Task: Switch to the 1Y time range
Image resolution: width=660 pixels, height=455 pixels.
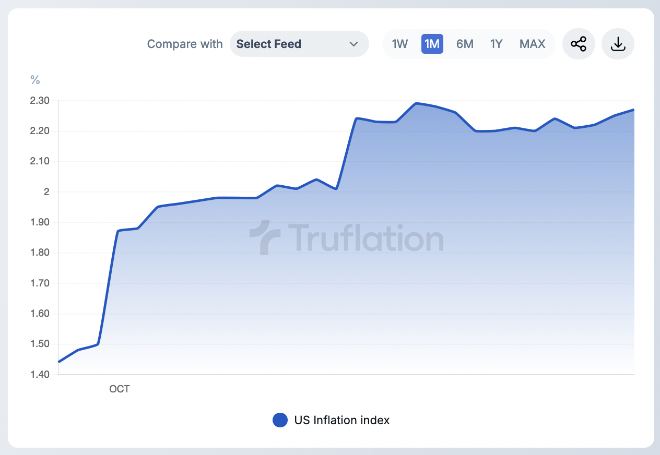Action: [x=496, y=44]
